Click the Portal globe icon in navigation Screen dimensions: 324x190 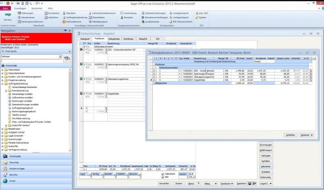click(x=6, y=181)
